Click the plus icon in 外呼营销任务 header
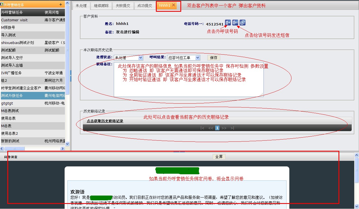The height and width of the screenshot is (209, 359). point(61,4)
